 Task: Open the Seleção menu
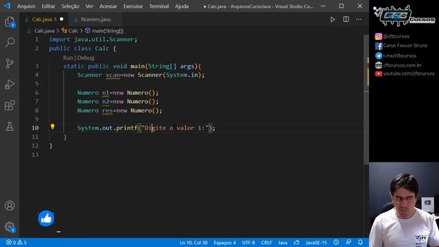[70, 6]
